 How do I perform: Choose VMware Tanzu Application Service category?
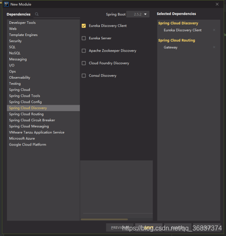pyautogui.click(x=43, y=132)
